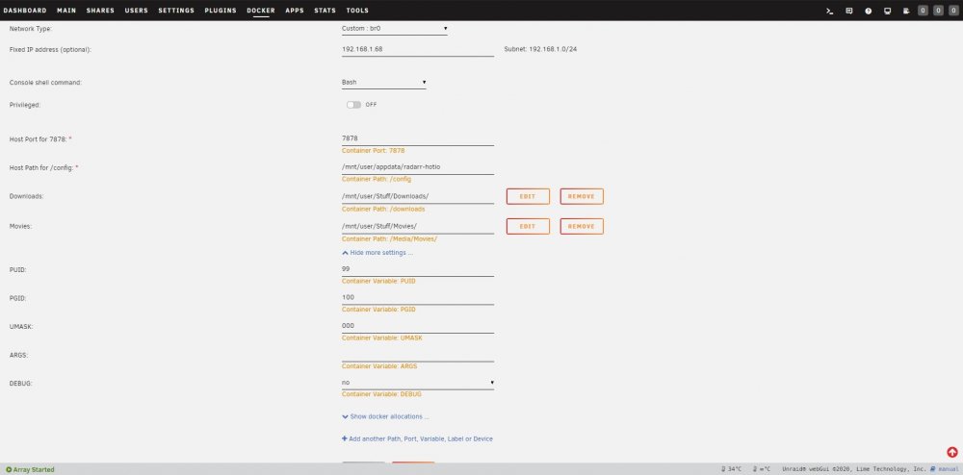Screen dimensions: 963x475
Task: Expand Show docker allocations
Action: pyautogui.click(x=385, y=416)
